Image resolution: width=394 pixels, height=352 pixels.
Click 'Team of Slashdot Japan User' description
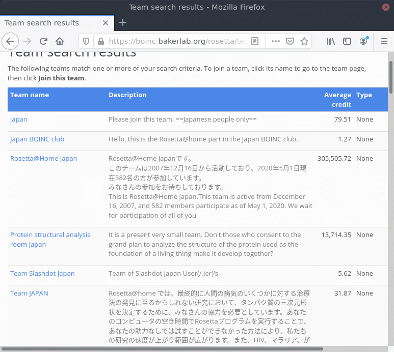click(x=163, y=273)
